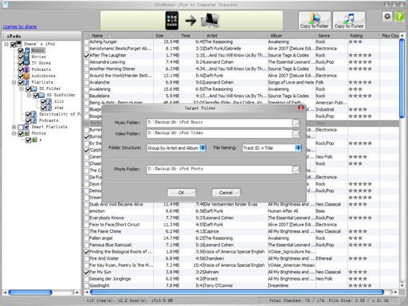408x306 pixels.
Task: Collapse the SS Folder node
Action: tap(22, 88)
